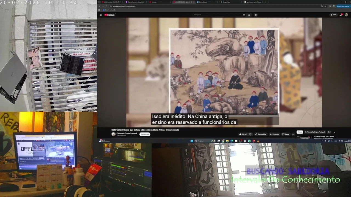
Task: Open File Explorer from the taskbar
Action: point(227,141)
